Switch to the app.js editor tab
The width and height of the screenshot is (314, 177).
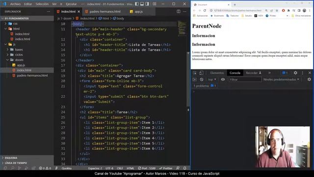point(138,12)
